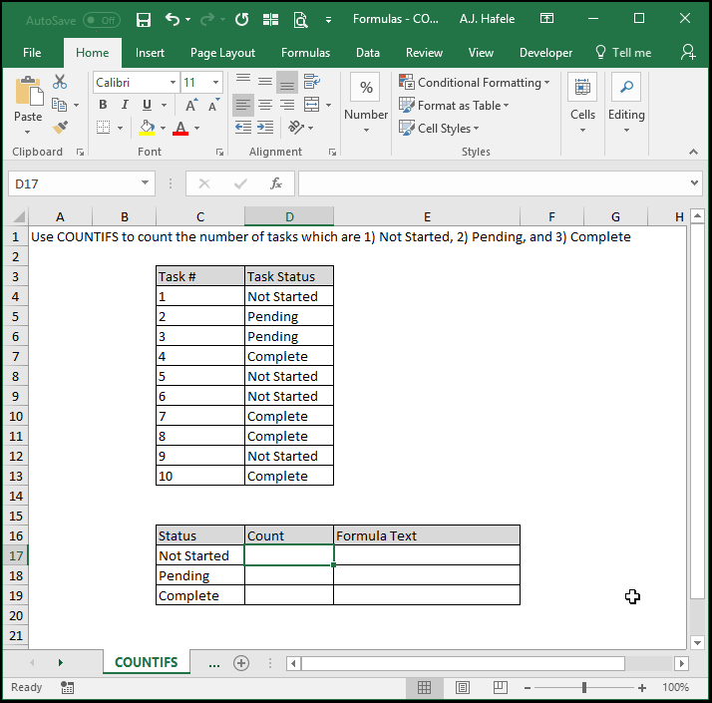Switch to the Formulas tab
712x703 pixels.
[x=305, y=53]
